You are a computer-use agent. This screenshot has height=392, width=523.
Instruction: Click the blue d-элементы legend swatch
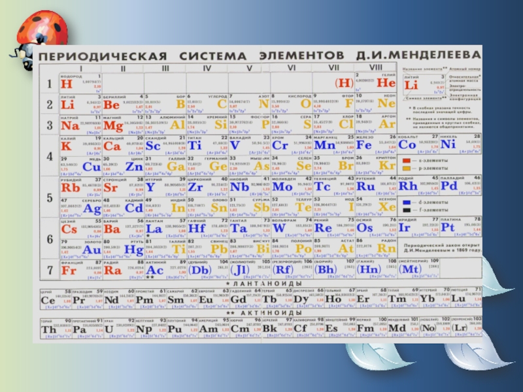[x=406, y=203]
